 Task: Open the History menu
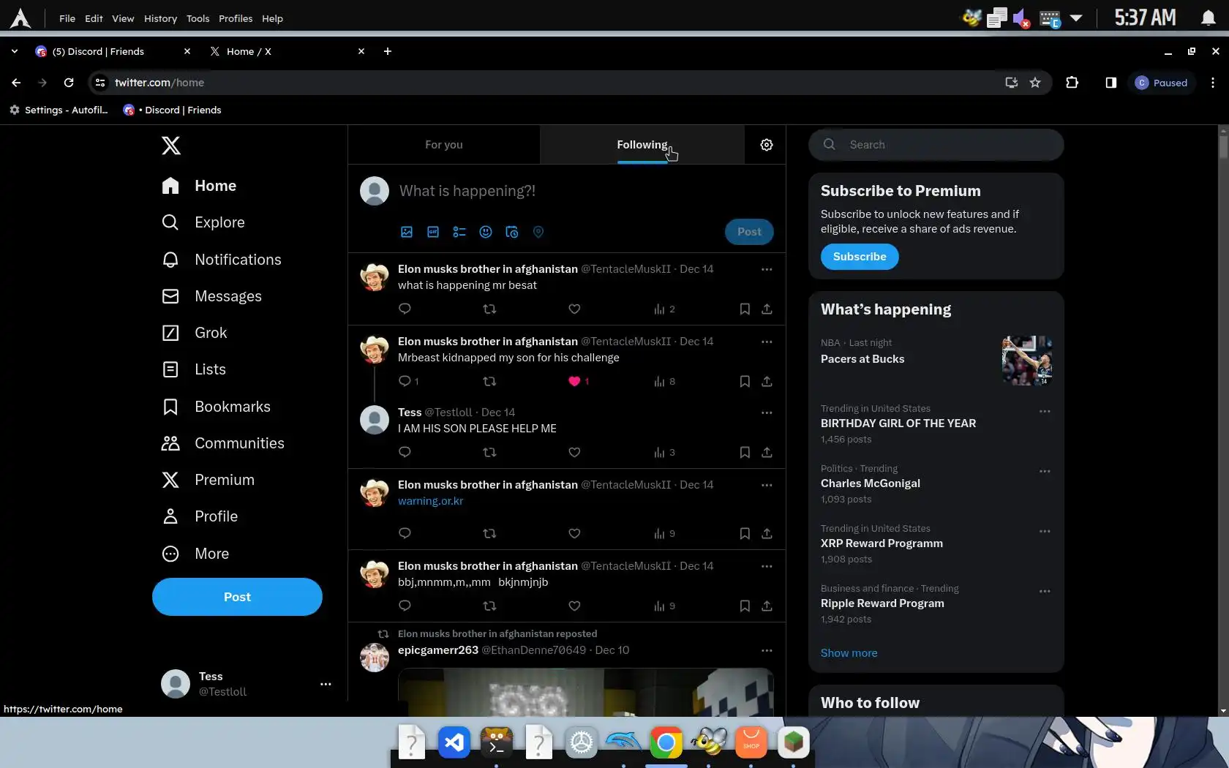pos(160,18)
